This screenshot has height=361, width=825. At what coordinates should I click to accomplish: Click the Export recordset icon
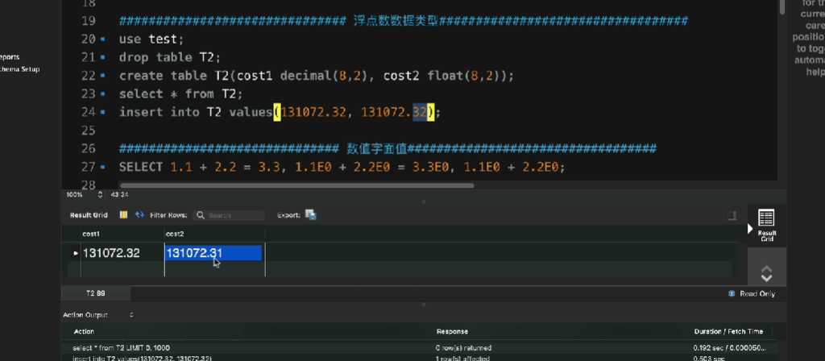(x=310, y=214)
